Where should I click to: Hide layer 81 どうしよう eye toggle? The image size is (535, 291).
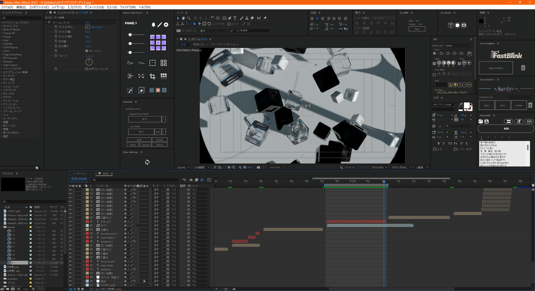(70, 221)
